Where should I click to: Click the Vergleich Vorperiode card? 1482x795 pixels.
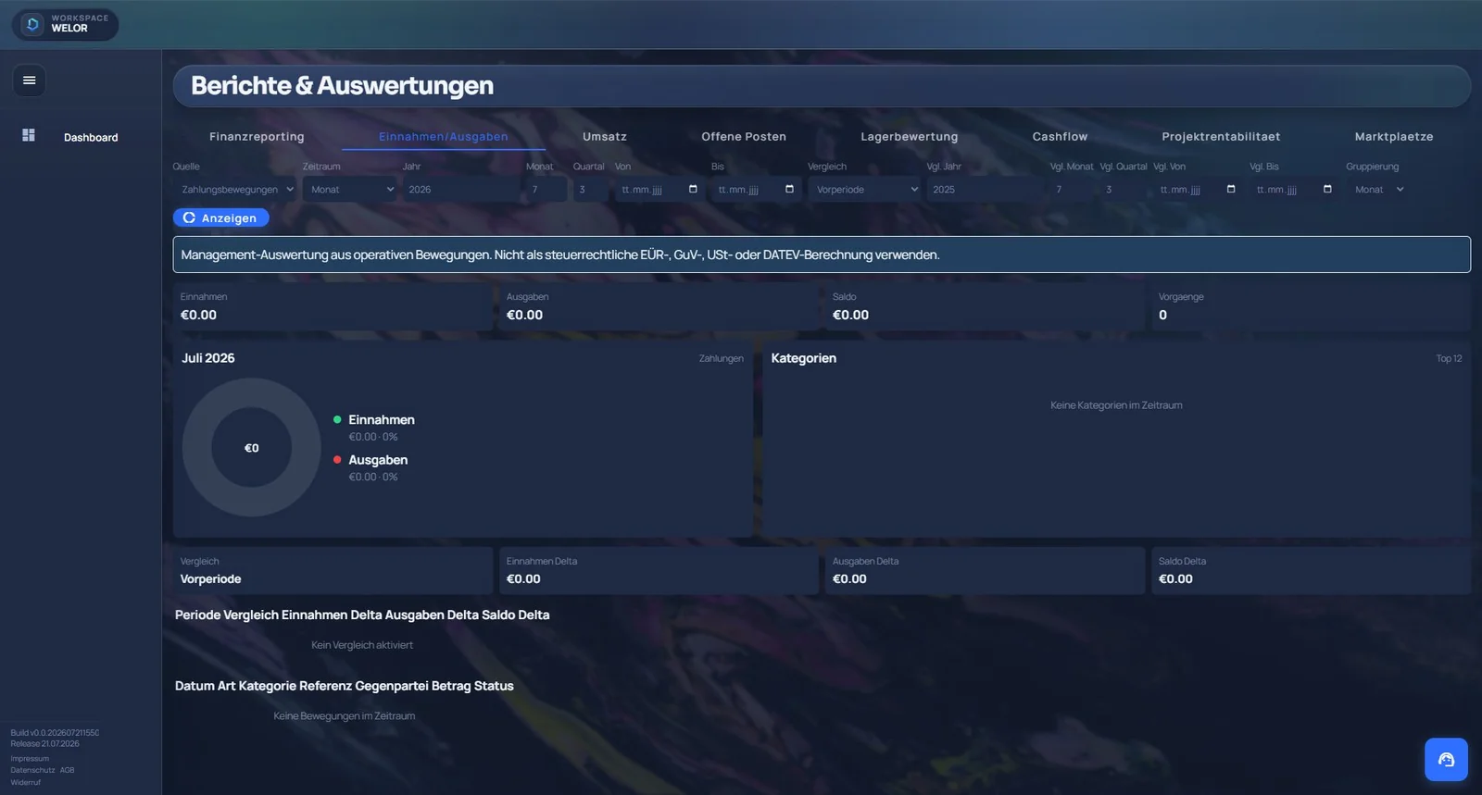(x=333, y=570)
